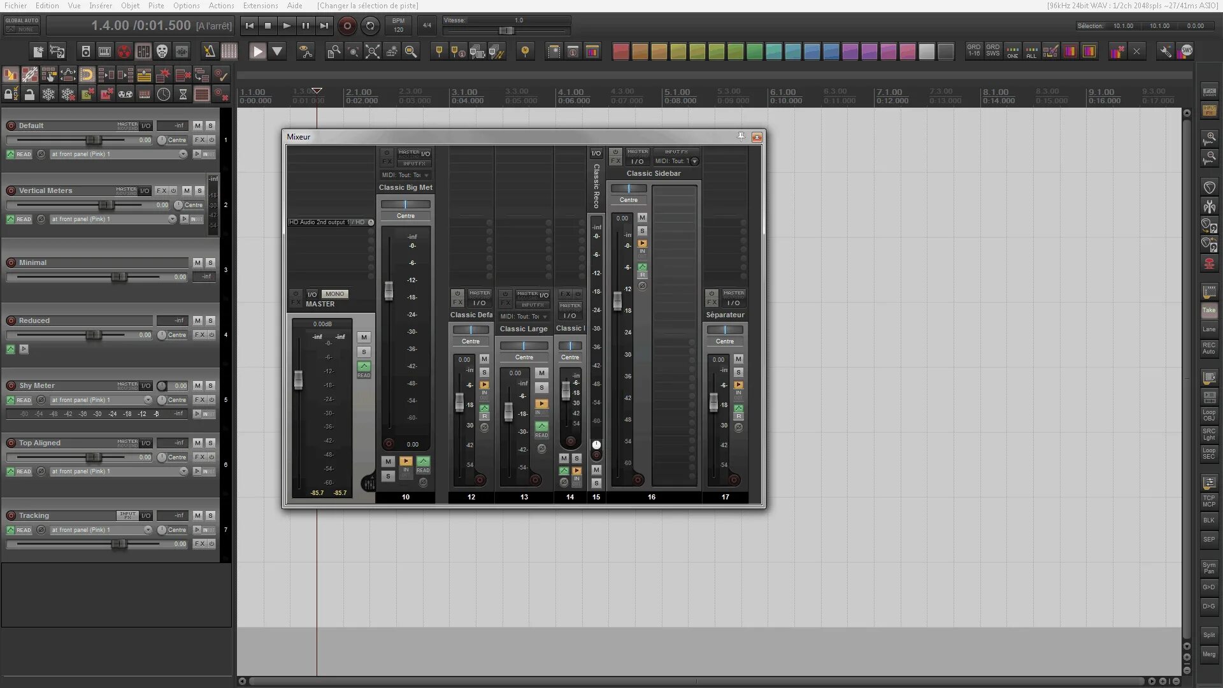Expand the MIDI Tout dropdown on Classic Sidebar
The image size is (1223, 688).
tap(694, 162)
